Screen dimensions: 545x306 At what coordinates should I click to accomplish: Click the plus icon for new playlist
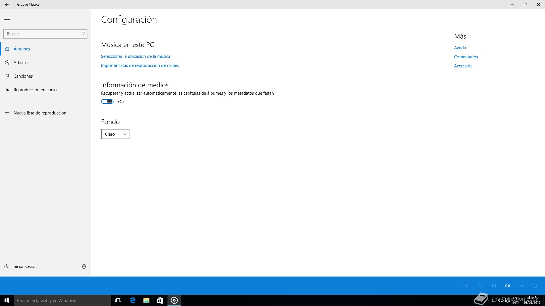[x=7, y=113]
